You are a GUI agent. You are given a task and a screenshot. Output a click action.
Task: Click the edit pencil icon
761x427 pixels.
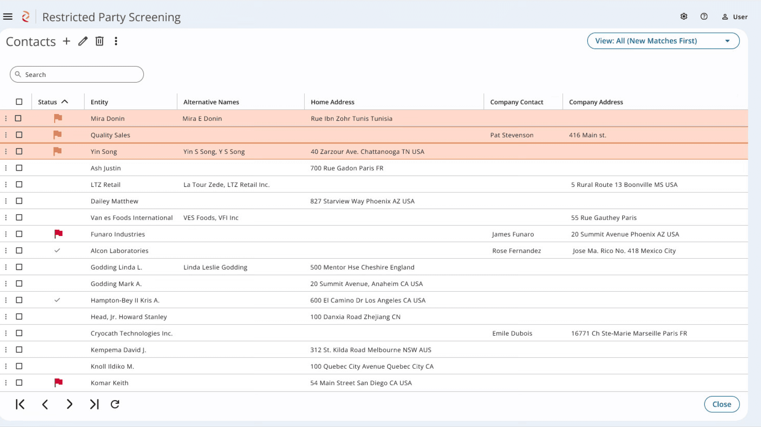tap(83, 41)
